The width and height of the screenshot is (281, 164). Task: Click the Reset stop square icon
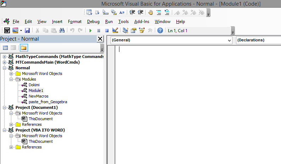coord(107,31)
